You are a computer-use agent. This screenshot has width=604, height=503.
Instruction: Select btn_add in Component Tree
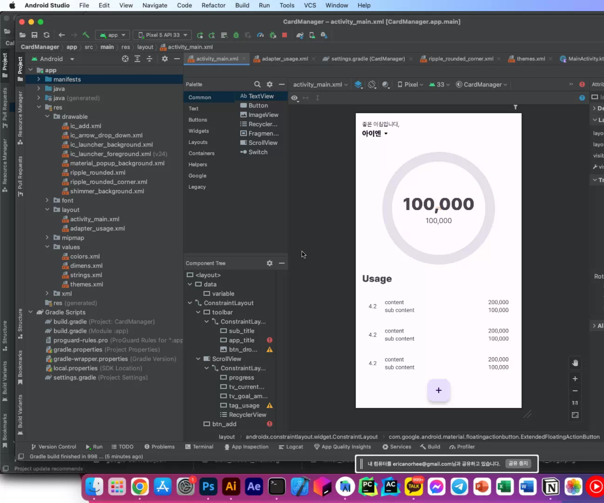224,424
